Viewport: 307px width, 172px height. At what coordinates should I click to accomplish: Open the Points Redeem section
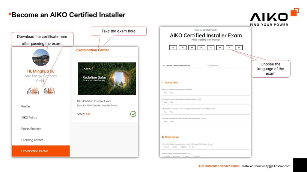[x=31, y=129]
